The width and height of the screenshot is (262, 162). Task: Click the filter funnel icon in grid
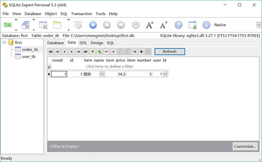(x=49, y=67)
